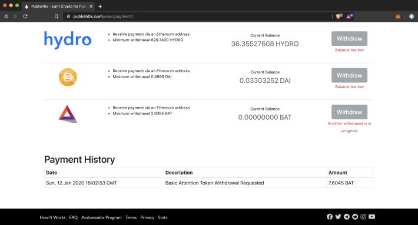The width and height of the screenshot is (418, 225).
Task: Open Privacy footer link
Action: pos(147,217)
